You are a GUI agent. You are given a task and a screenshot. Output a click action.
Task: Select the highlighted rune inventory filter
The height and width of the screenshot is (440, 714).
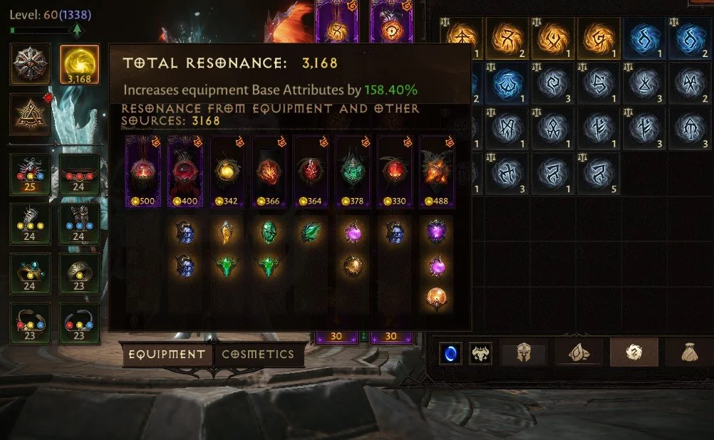coord(634,352)
